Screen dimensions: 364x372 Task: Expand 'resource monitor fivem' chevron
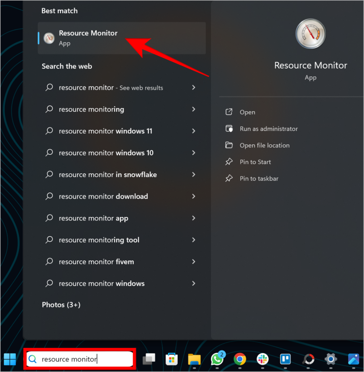pyautogui.click(x=194, y=262)
